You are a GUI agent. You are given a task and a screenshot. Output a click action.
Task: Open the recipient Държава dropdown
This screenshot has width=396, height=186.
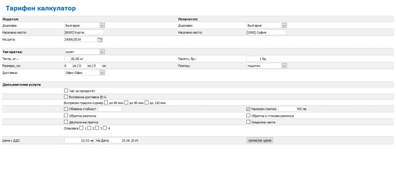284,26
